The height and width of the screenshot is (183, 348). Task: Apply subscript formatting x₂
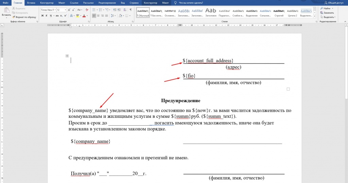[62, 16]
